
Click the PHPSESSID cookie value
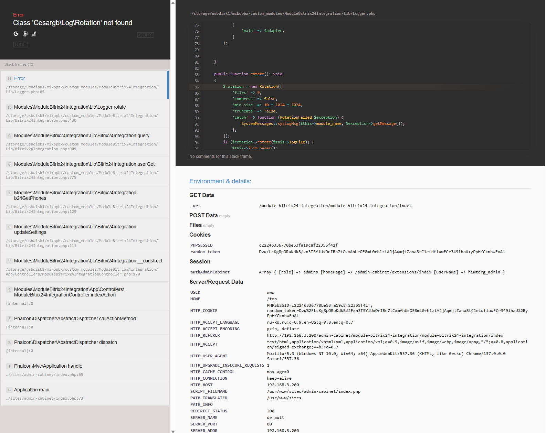pos(298,245)
